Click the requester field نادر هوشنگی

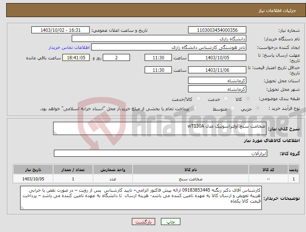[169, 47]
